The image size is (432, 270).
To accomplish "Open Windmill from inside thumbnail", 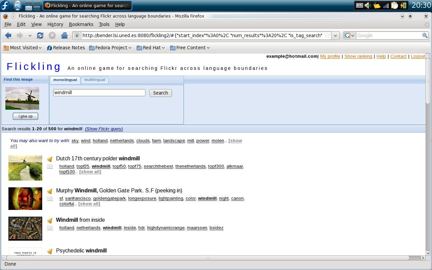I will pyautogui.click(x=25, y=228).
